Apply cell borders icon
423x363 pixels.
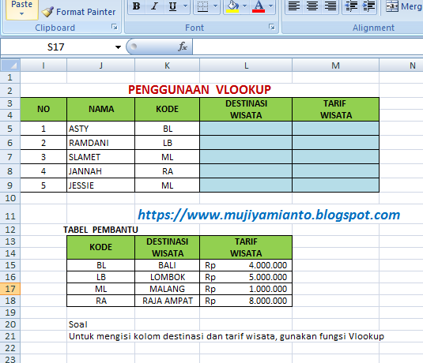pyautogui.click(x=202, y=6)
